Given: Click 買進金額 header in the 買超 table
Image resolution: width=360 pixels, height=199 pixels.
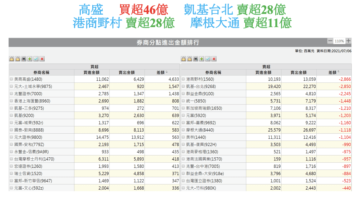Looking at the screenshot, I should tap(91, 72).
